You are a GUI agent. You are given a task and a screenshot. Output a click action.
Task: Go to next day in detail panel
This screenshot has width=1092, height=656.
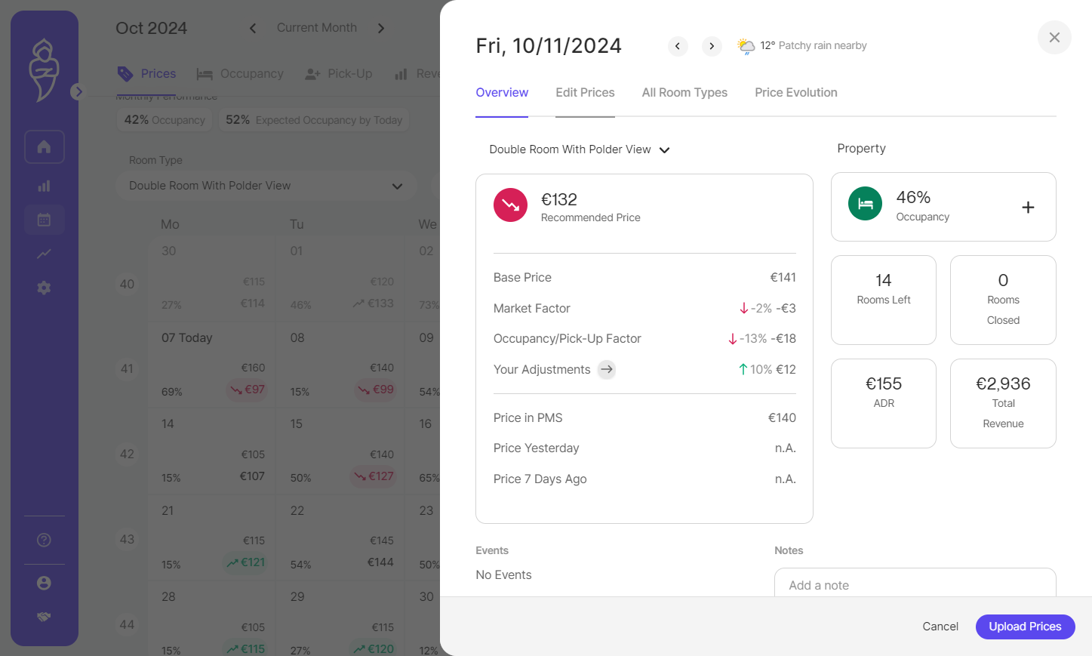pyautogui.click(x=712, y=46)
